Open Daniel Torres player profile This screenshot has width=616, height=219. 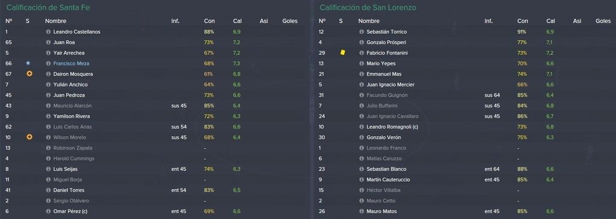click(69, 190)
